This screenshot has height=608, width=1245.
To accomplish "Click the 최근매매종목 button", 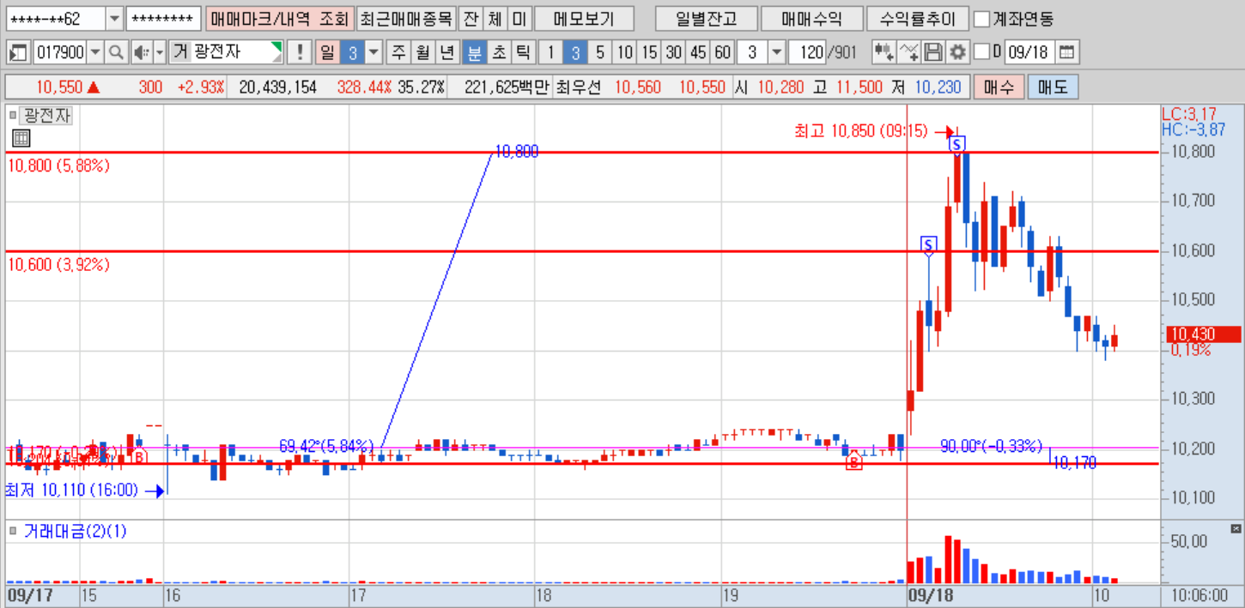I will pos(405,18).
